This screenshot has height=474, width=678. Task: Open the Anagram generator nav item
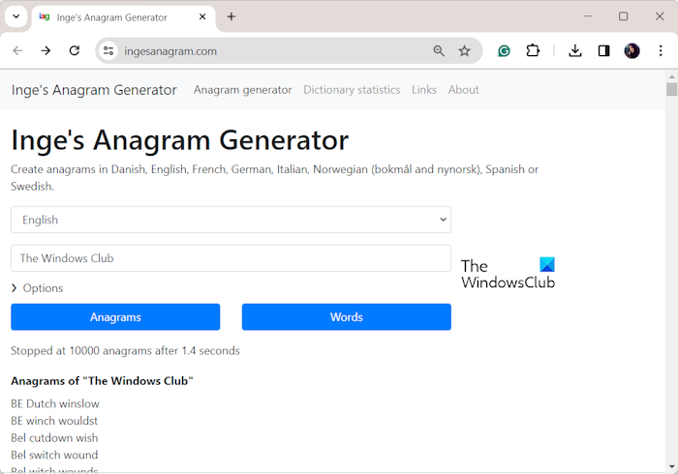[x=242, y=90]
